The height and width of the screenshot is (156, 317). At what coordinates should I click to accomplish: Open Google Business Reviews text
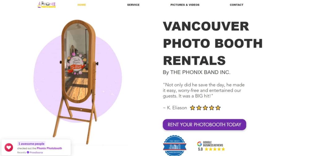pyautogui.click(x=213, y=144)
